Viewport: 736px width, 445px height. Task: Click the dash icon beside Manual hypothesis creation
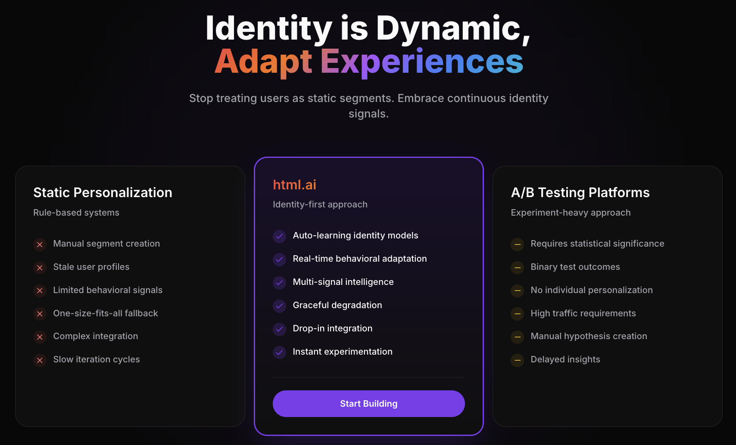coord(518,337)
